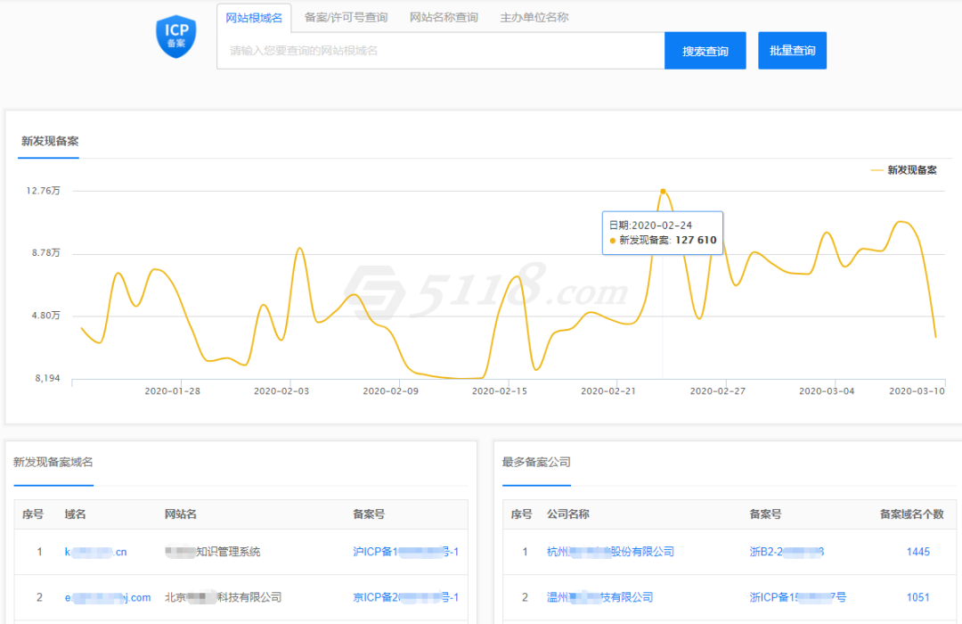Click the 批量查询 button
The width and height of the screenshot is (962, 624).
pos(792,50)
